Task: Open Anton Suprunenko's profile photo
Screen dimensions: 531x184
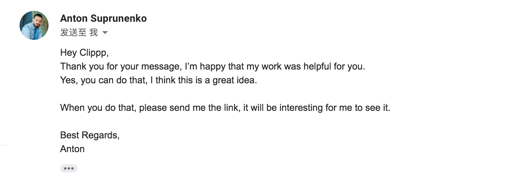Action: tap(34, 25)
